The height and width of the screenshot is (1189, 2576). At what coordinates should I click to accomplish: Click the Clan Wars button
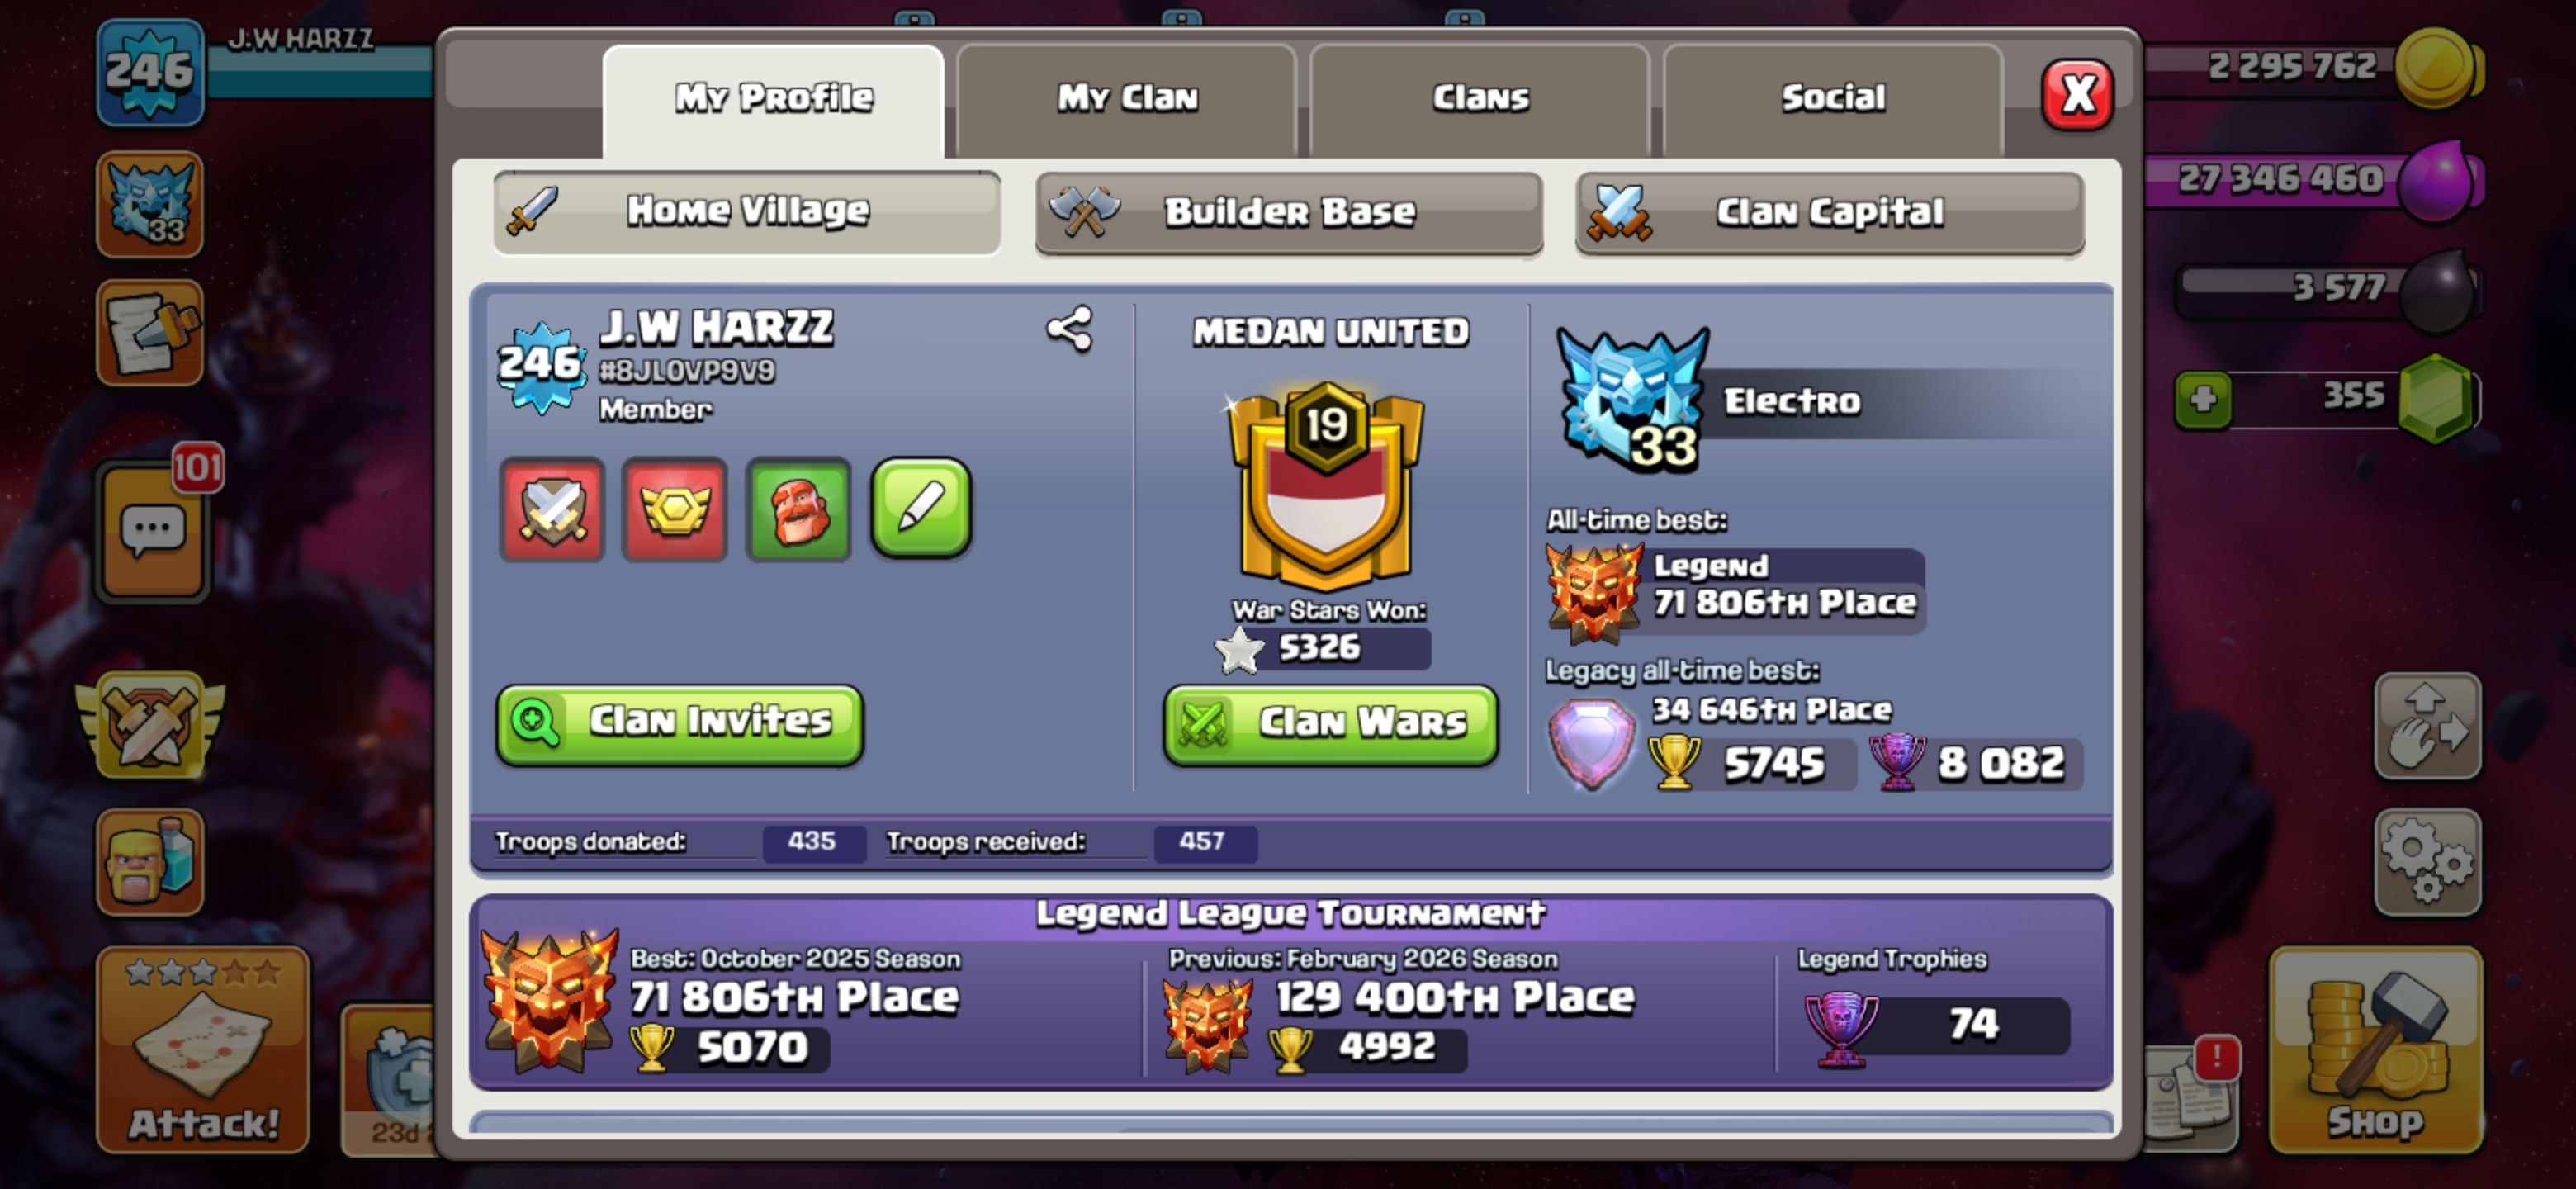point(1330,724)
